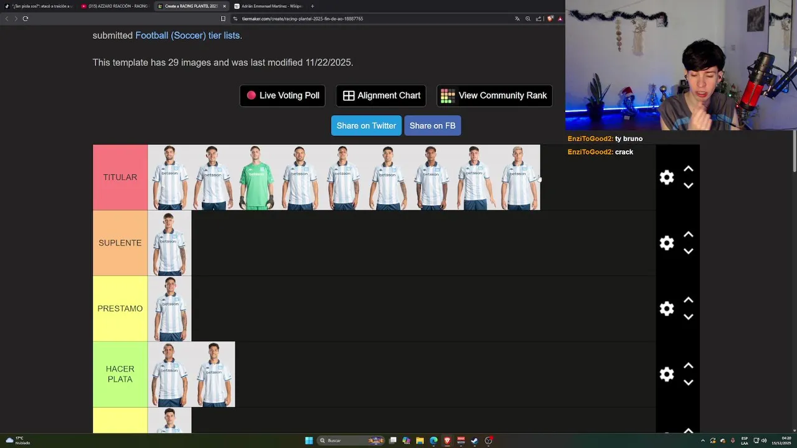The height and width of the screenshot is (448, 797).
Task: Move PRESTAMO row up with arrow
Action: point(689,300)
